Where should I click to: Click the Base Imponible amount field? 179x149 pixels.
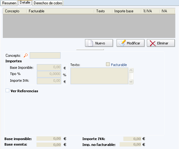[x=49, y=68]
